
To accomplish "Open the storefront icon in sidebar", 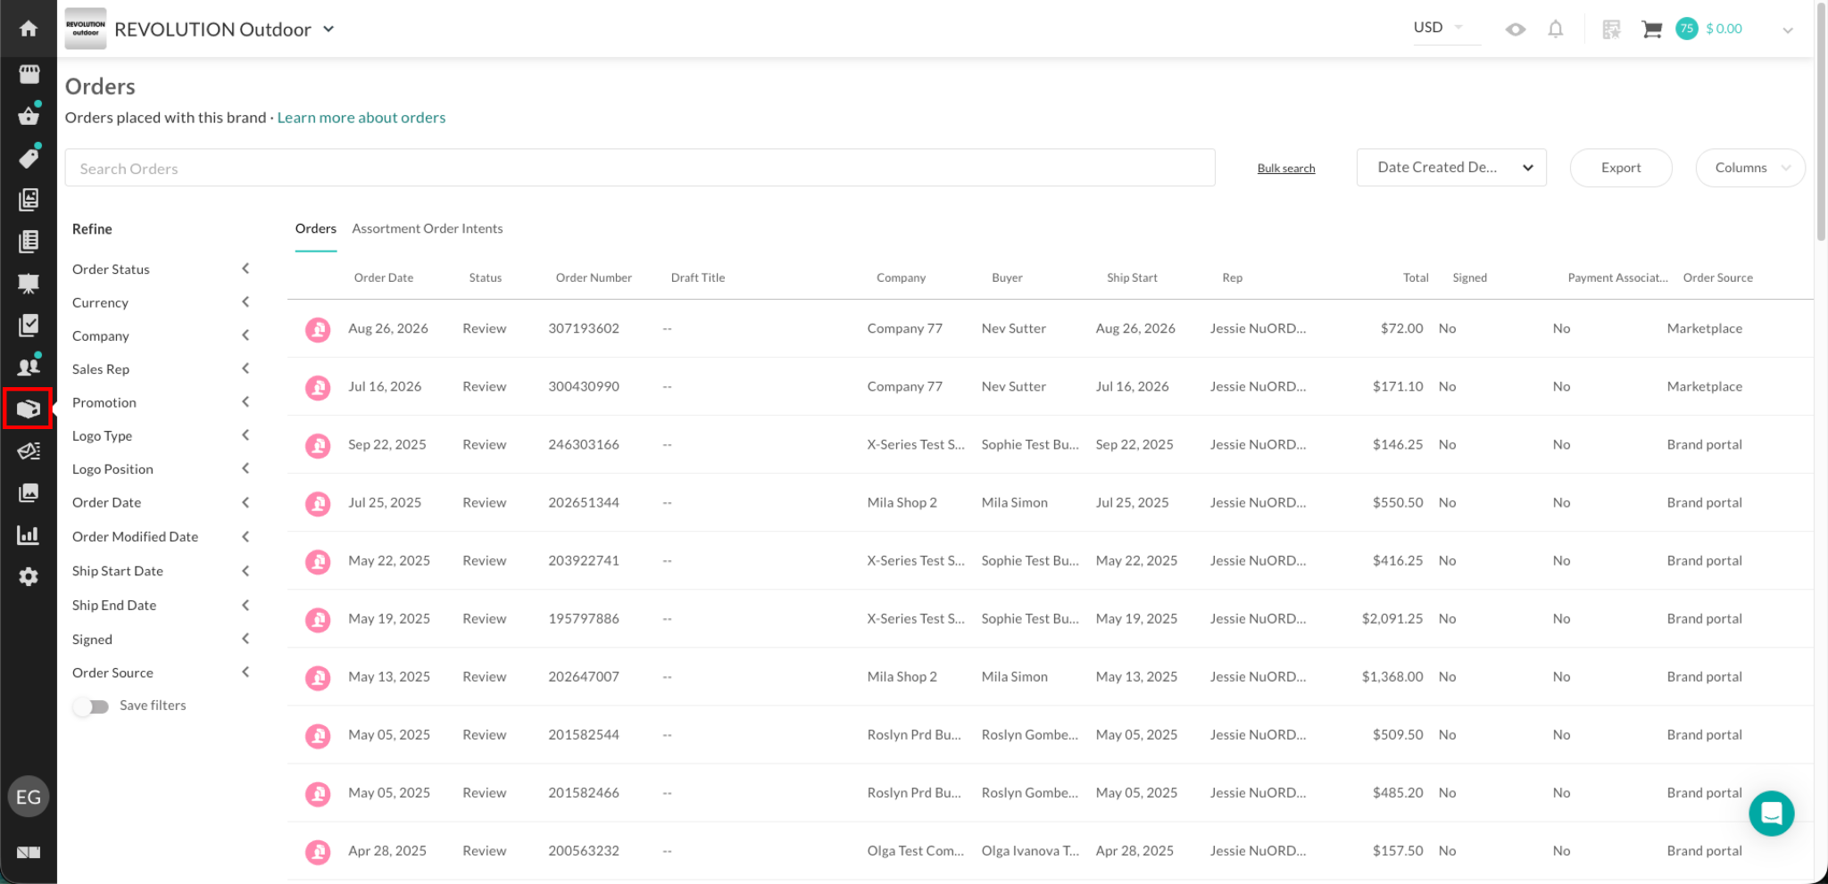I will [29, 73].
